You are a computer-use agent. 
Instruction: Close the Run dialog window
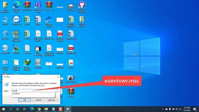pos(58,77)
